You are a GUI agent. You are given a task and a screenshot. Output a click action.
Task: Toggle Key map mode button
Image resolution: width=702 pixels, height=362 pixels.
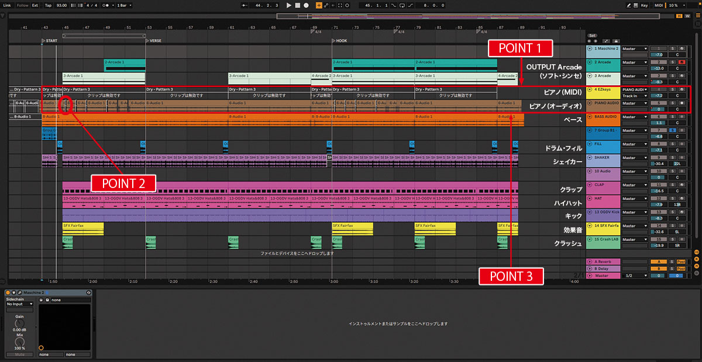pyautogui.click(x=644, y=5)
